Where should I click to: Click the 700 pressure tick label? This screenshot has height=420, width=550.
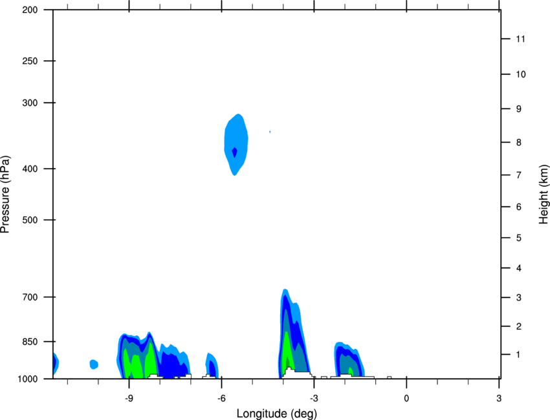30,297
